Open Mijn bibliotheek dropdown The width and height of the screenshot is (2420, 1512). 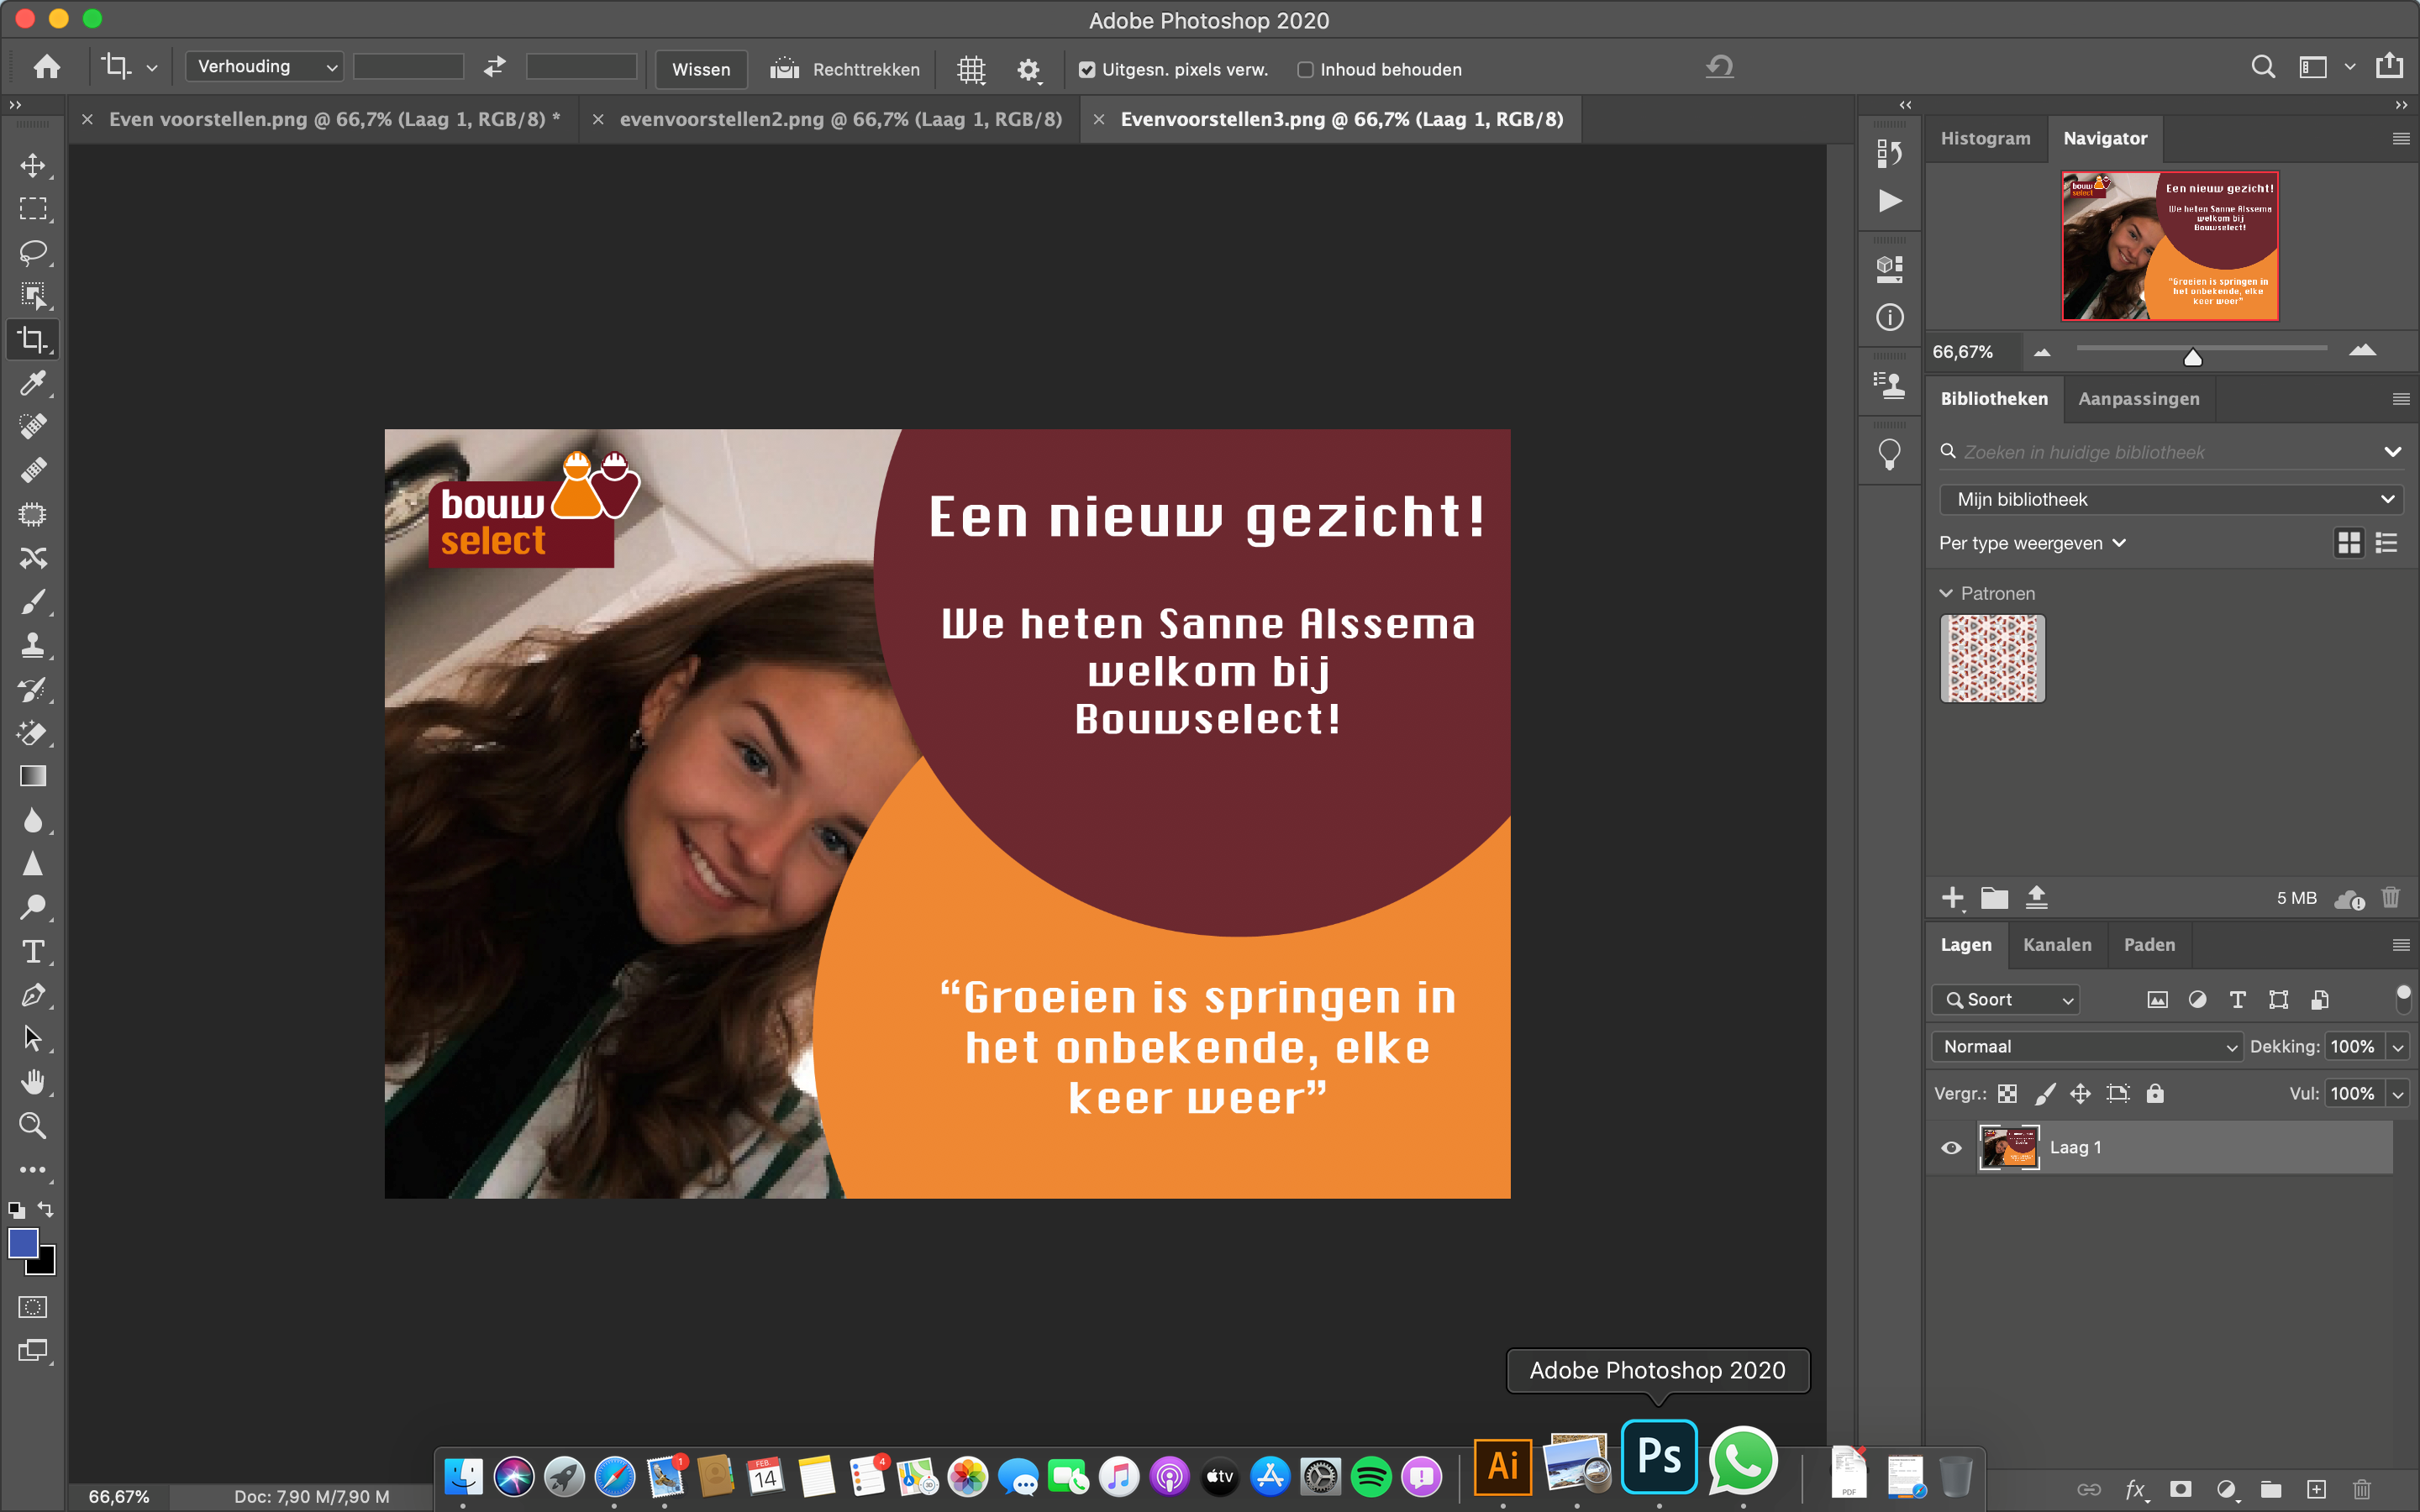pyautogui.click(x=2171, y=499)
